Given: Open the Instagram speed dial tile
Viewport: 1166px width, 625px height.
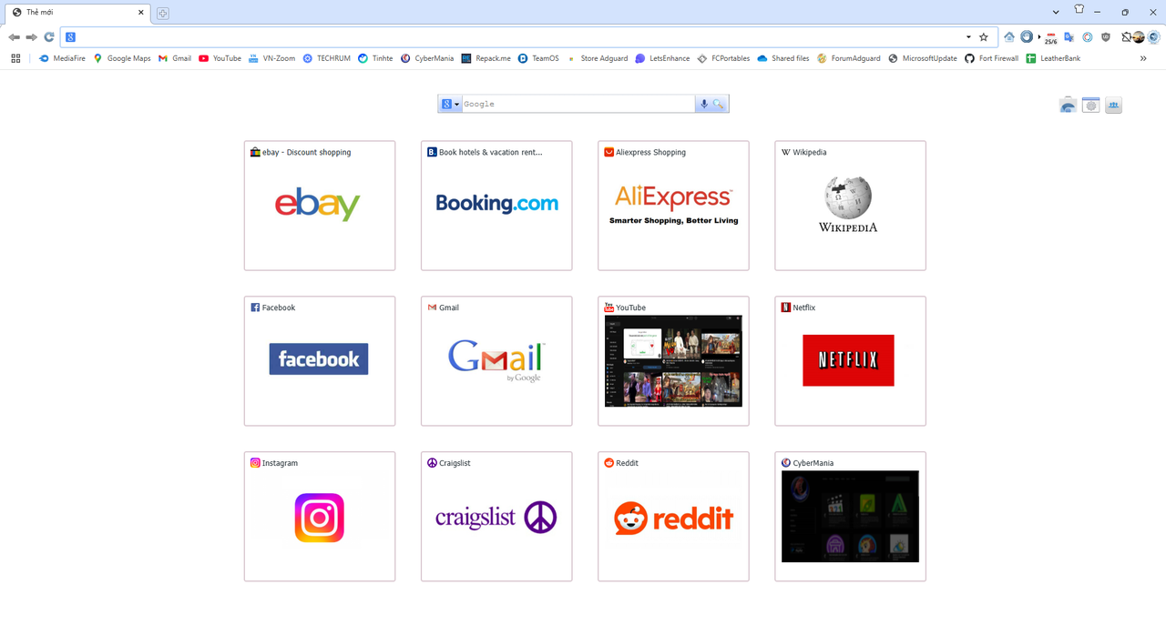Looking at the screenshot, I should tap(320, 517).
